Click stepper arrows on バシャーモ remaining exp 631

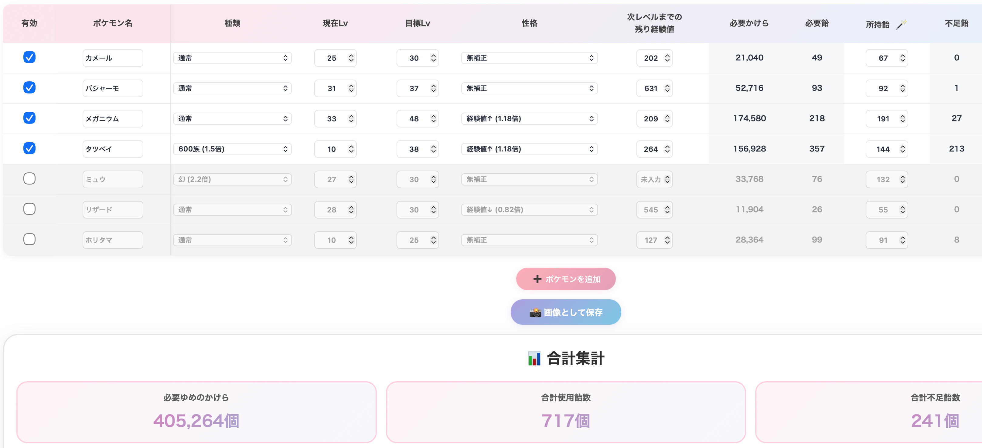[667, 88]
